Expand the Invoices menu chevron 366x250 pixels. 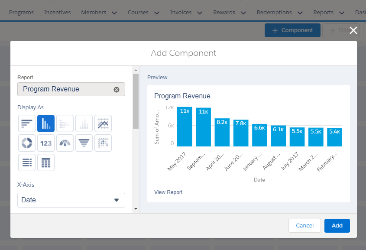pos(200,13)
